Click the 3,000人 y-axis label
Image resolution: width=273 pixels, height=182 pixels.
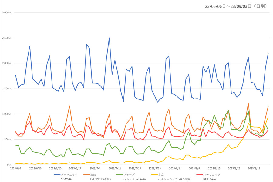tap(7, 12)
